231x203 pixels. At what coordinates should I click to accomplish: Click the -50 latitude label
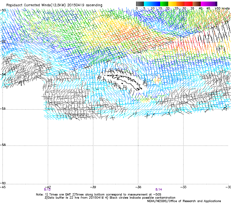[x=3, y=10]
